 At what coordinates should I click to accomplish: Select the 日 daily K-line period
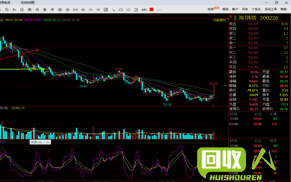pos(22,9)
